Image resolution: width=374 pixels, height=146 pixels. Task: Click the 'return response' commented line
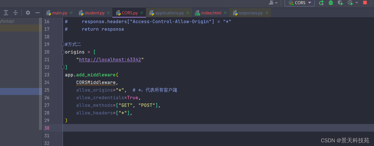(95, 29)
